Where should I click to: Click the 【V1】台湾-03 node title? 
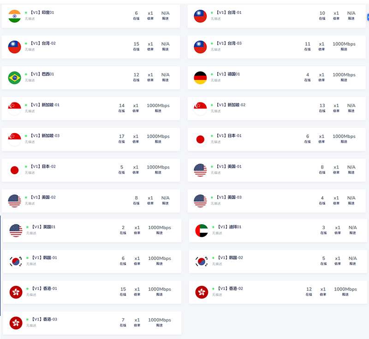coord(228,43)
